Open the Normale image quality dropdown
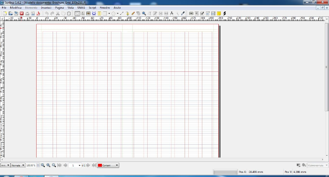329x177 pixels. [x=18, y=165]
